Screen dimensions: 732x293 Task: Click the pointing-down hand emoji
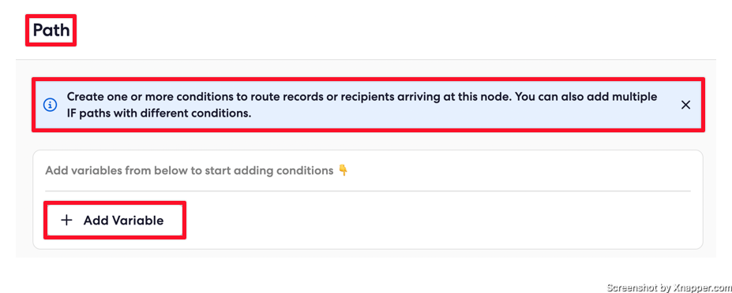pyautogui.click(x=343, y=171)
